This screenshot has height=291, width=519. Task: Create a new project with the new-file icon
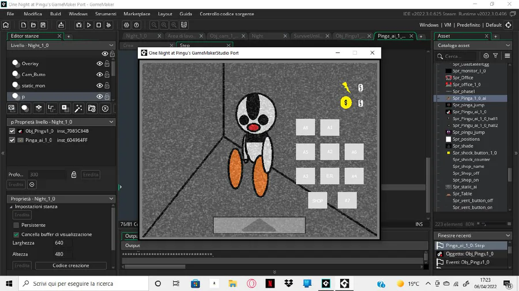click(23, 25)
